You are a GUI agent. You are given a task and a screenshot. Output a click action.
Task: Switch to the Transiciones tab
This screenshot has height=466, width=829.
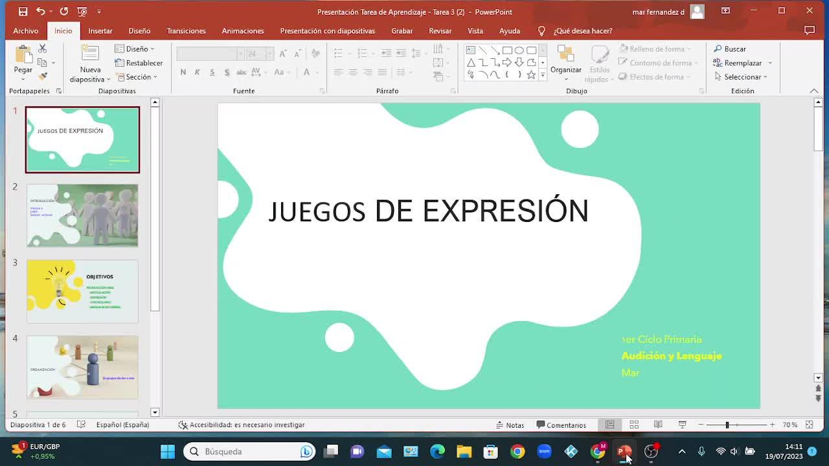click(186, 31)
